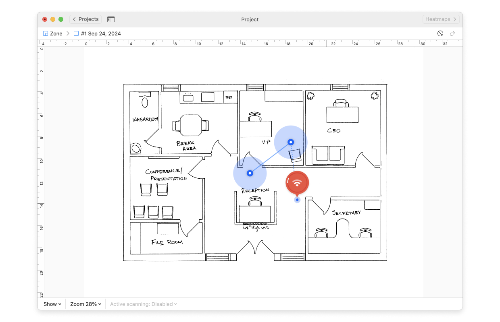Click the breadcrumb chevron after Zone
The image size is (500, 322).
[68, 34]
